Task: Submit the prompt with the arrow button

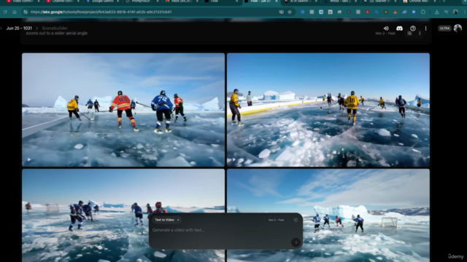Action: click(x=296, y=242)
